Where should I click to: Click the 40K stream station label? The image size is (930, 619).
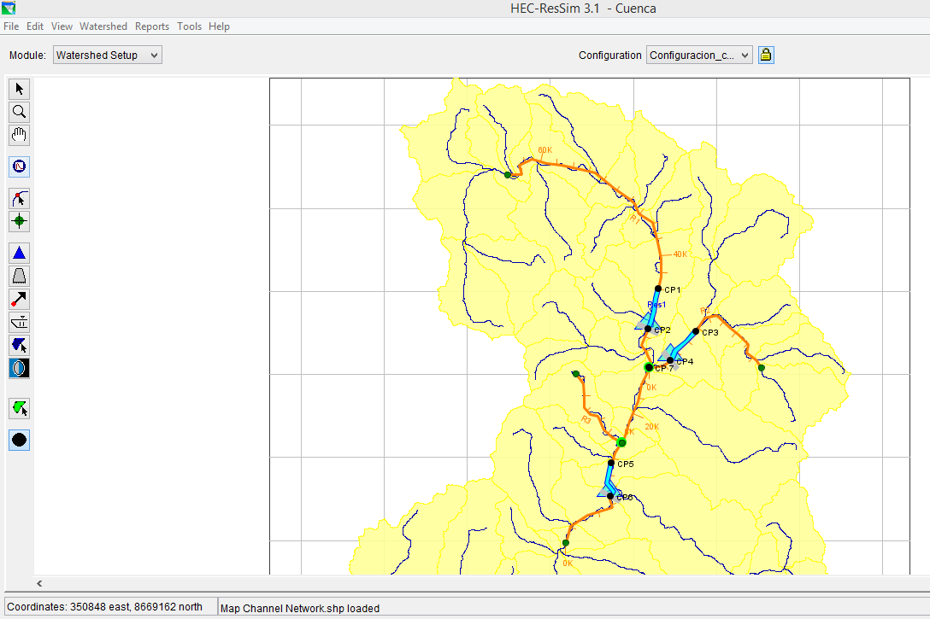coord(680,254)
